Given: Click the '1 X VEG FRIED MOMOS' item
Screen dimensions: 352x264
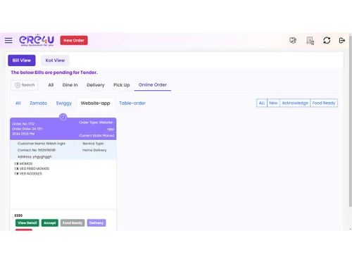Looking at the screenshot, I should [x=32, y=168].
